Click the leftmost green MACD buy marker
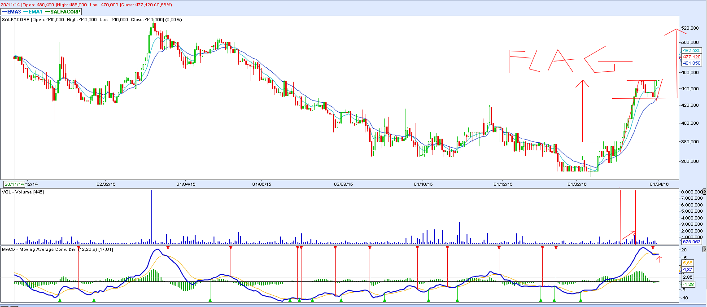This screenshot has width=707, height=307. click(59, 300)
